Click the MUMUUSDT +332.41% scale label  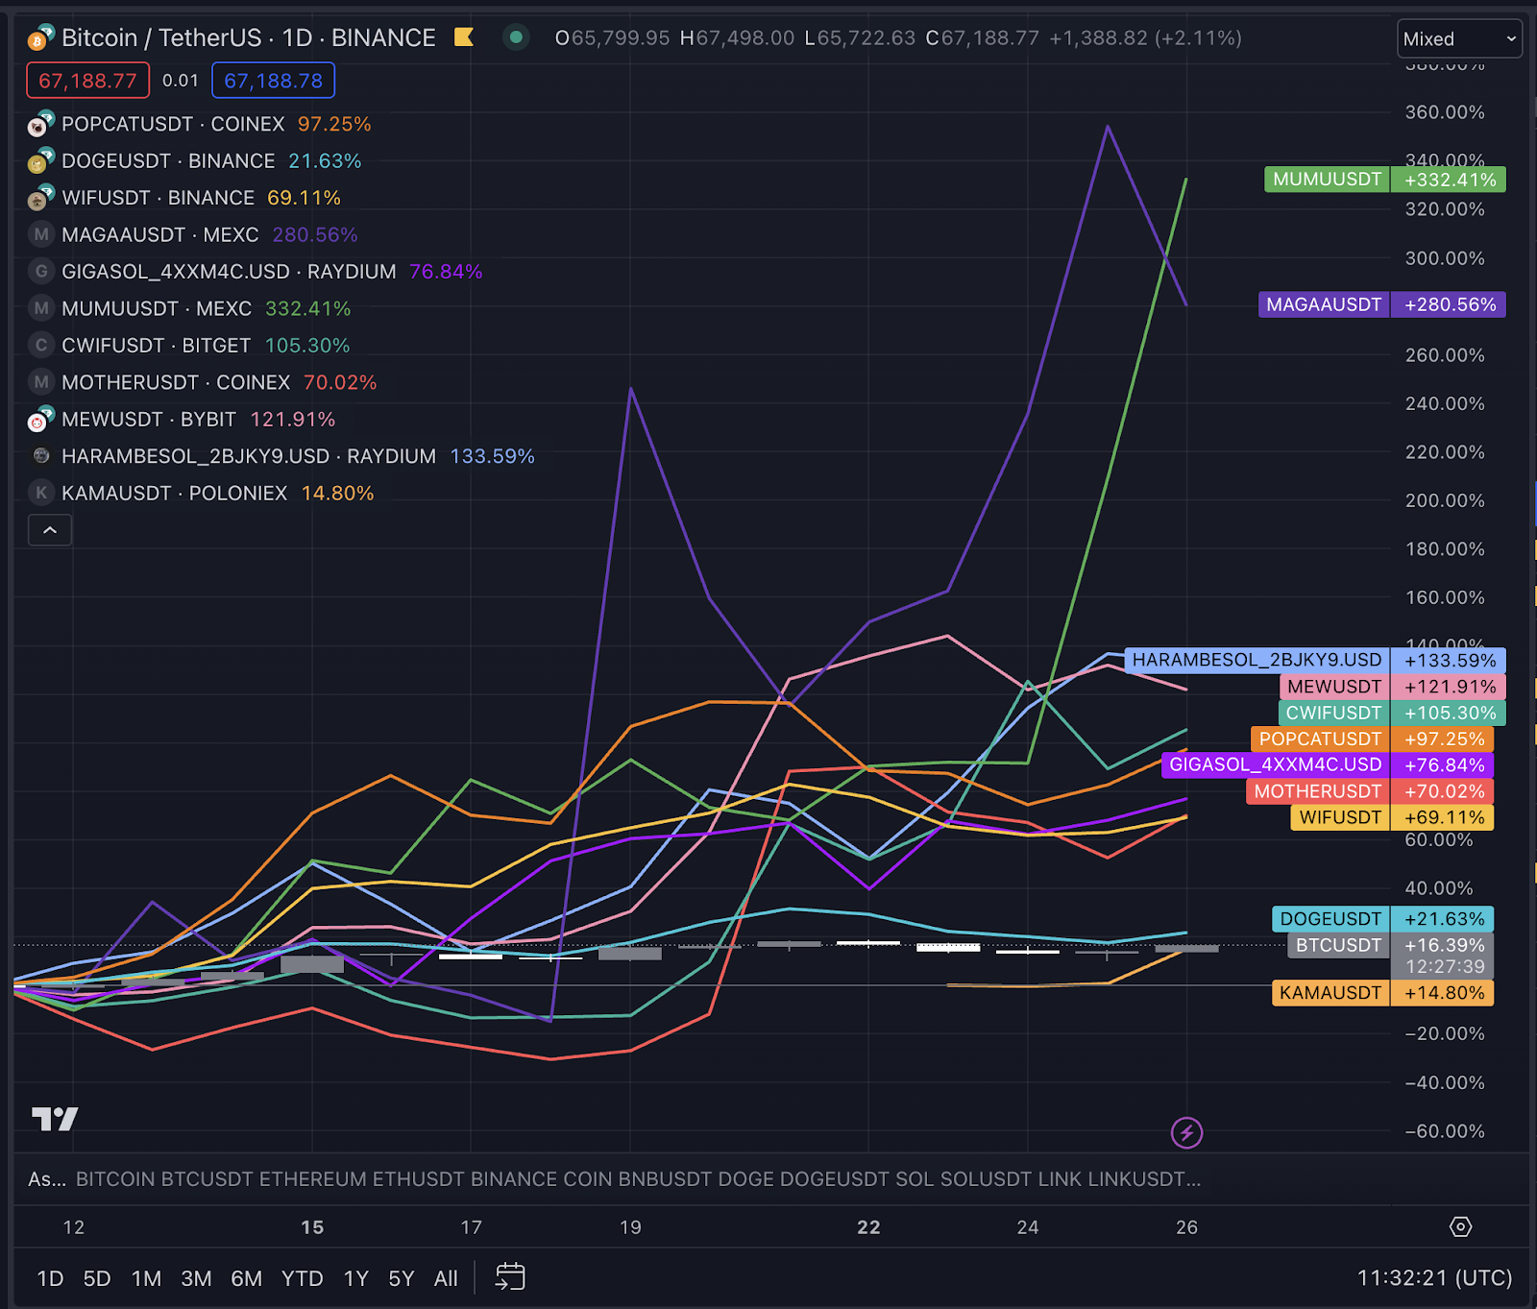[x=1385, y=180]
